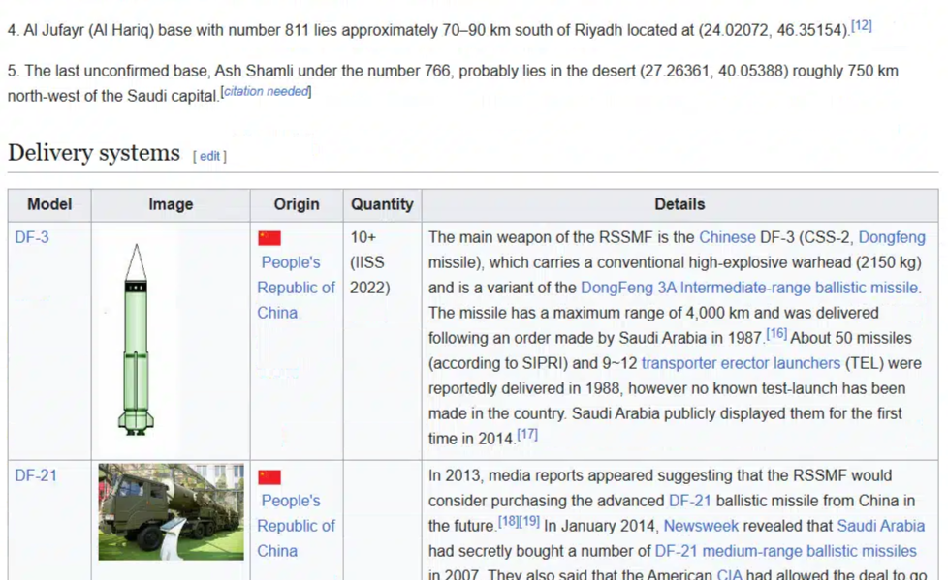948x580 pixels.
Task: Open DongFeng 3A Intermediate-range ballistic missile link
Action: pyautogui.click(x=751, y=288)
